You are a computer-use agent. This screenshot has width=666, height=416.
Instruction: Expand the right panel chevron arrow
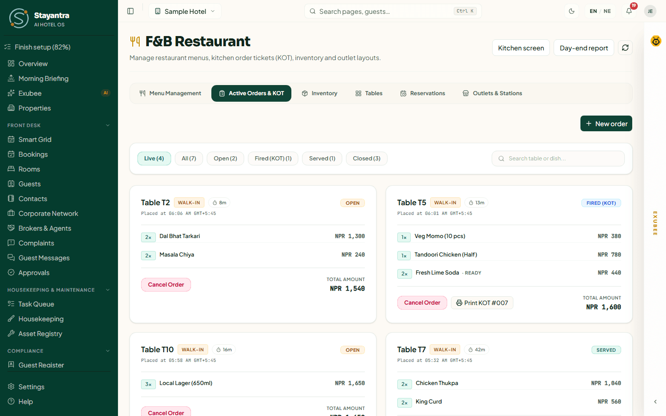(x=655, y=402)
